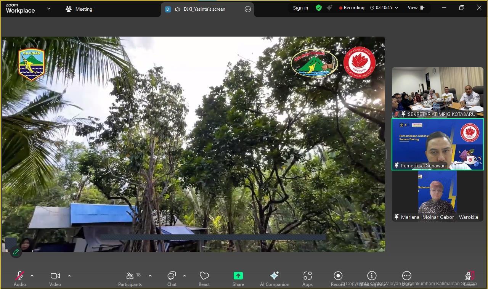Open the Chat panel

pyautogui.click(x=172, y=278)
